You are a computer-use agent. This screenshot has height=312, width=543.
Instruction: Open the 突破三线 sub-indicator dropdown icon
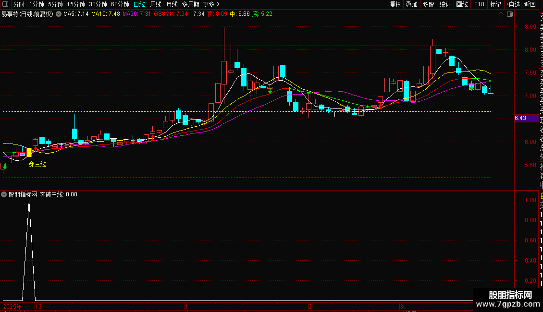(x=4, y=194)
